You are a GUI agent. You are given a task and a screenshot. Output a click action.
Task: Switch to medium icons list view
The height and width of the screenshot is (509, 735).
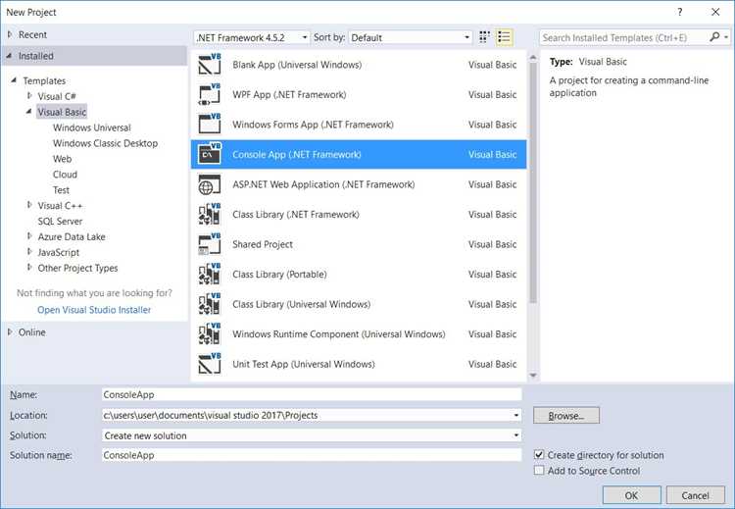pos(504,37)
